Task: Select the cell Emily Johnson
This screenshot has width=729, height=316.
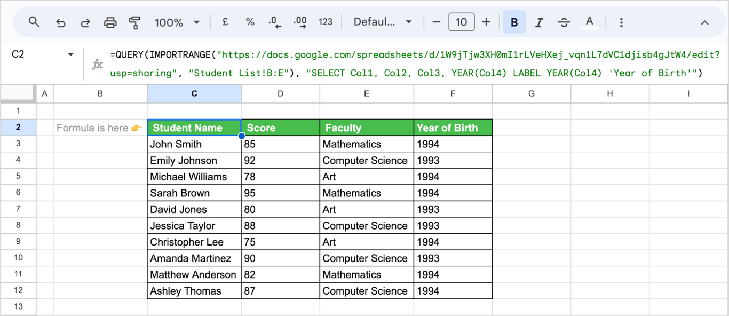Action: [x=194, y=160]
